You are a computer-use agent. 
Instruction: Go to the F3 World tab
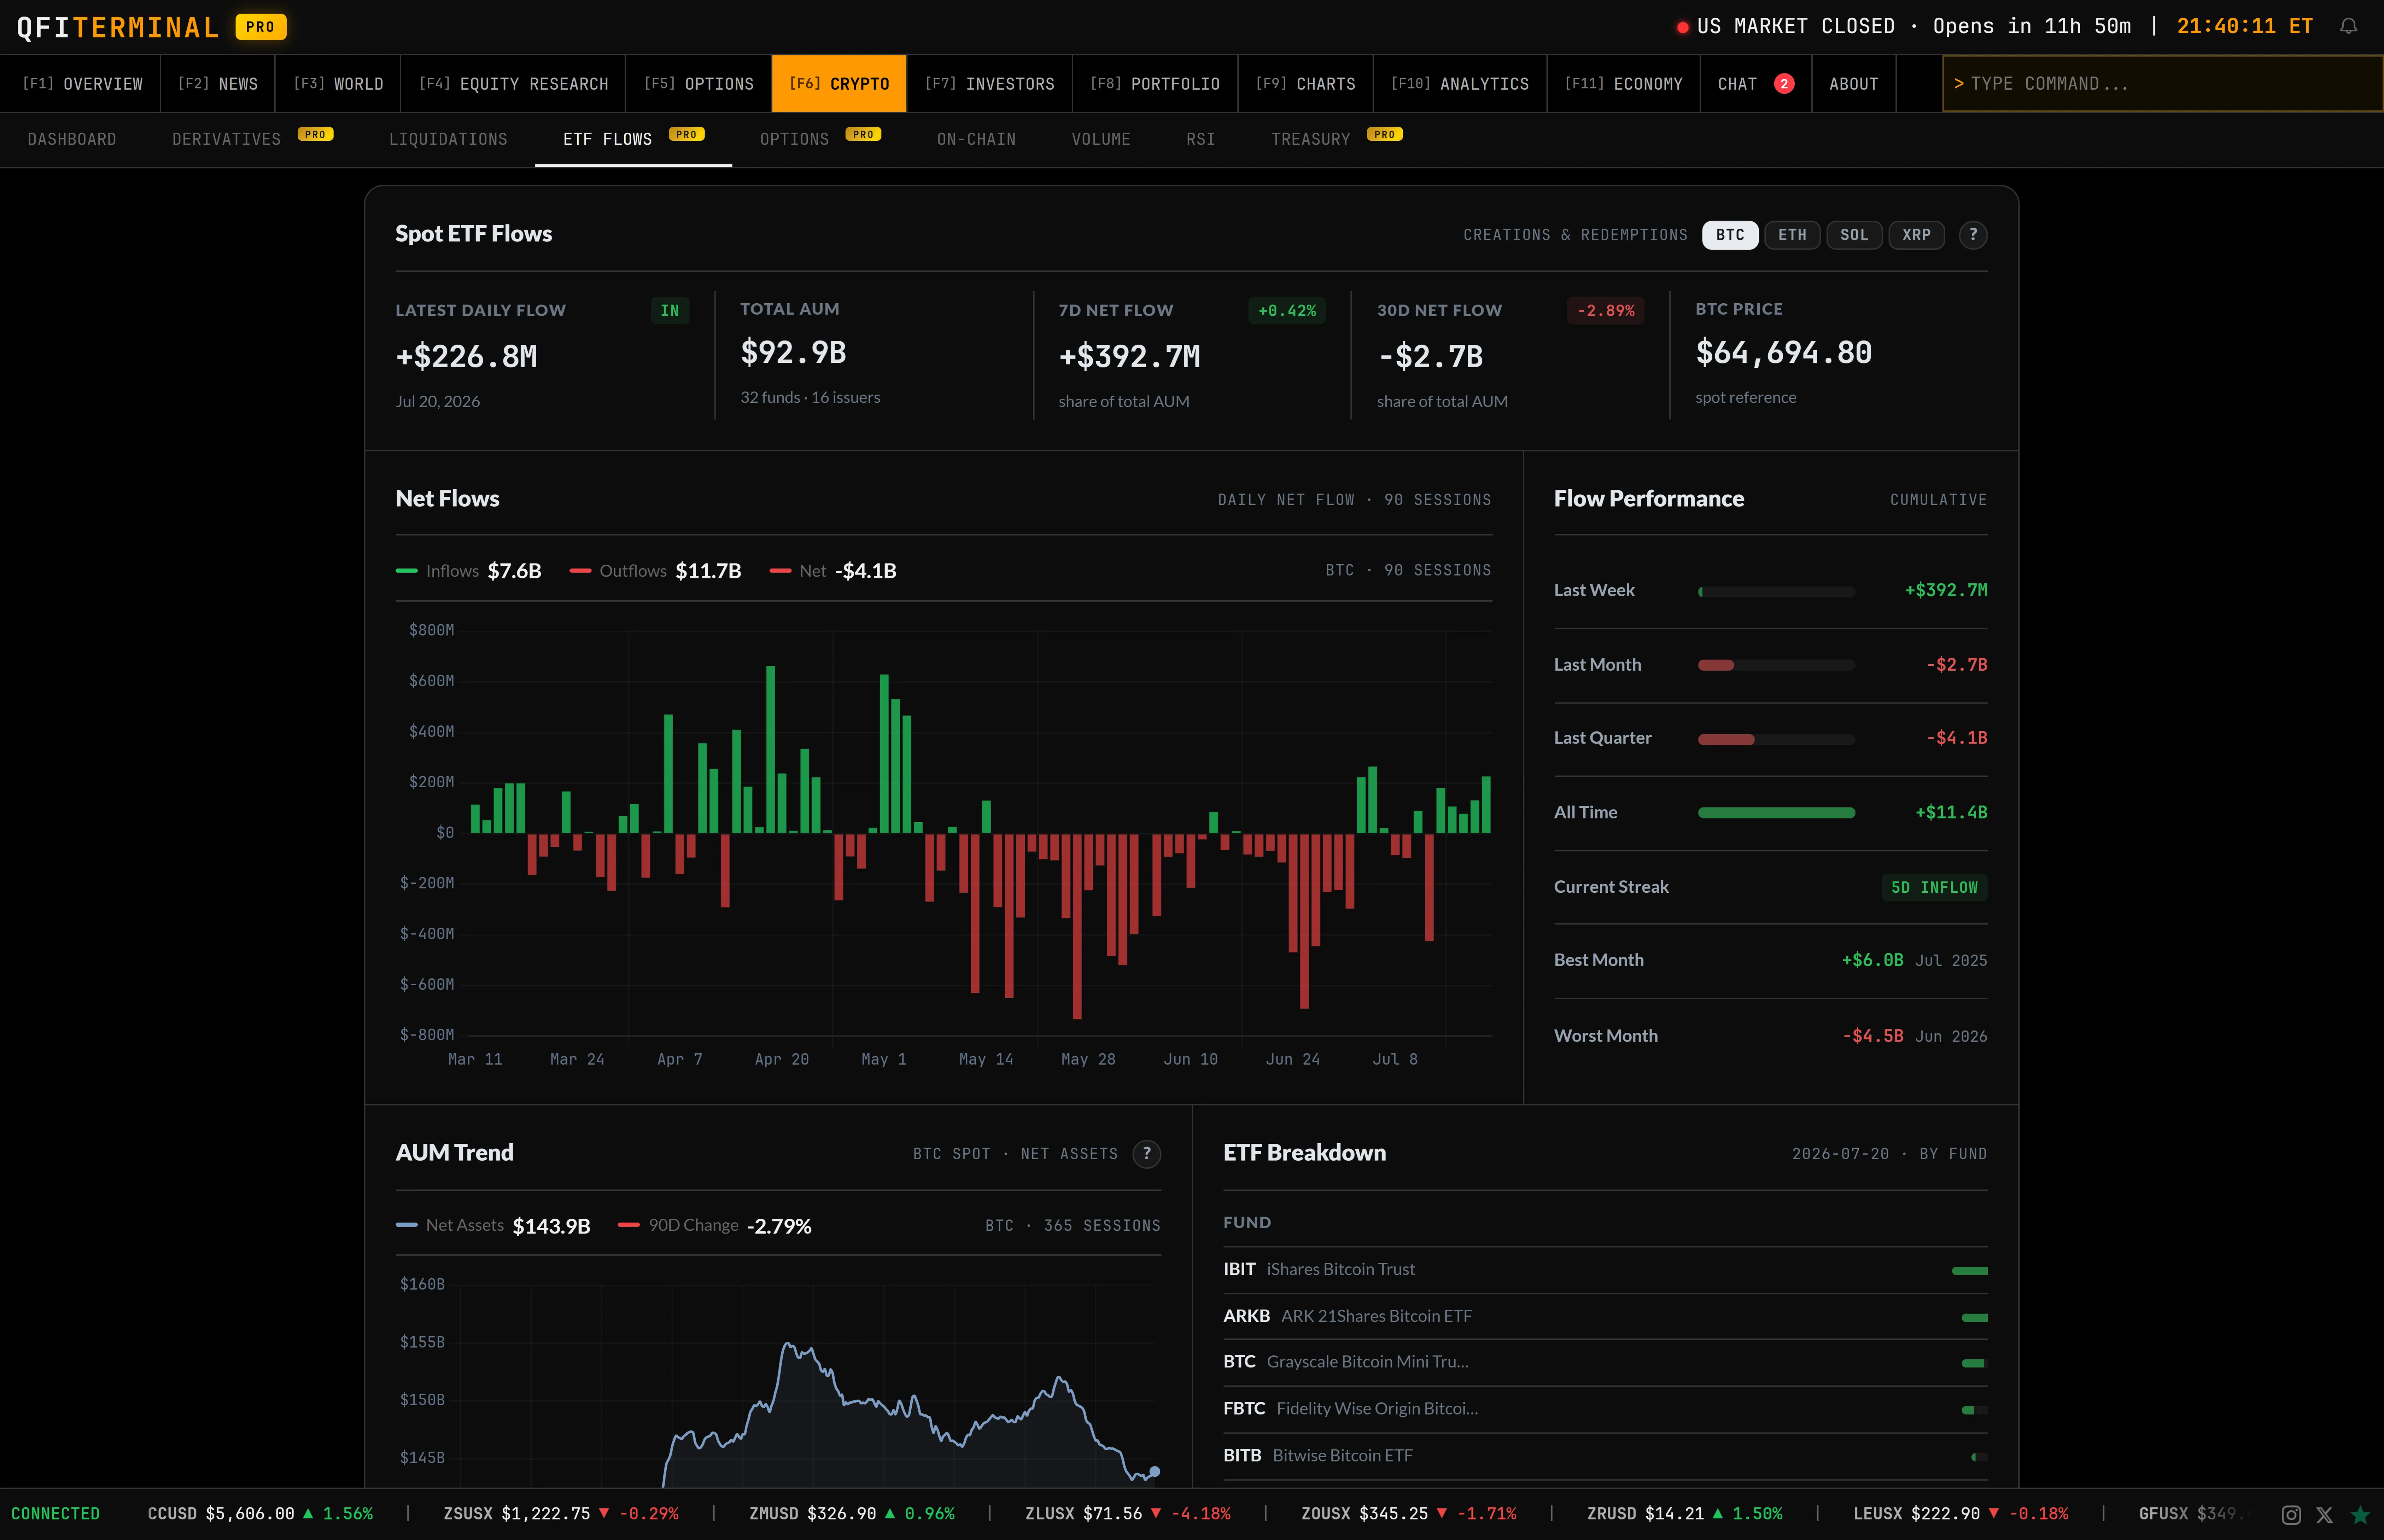(x=338, y=84)
